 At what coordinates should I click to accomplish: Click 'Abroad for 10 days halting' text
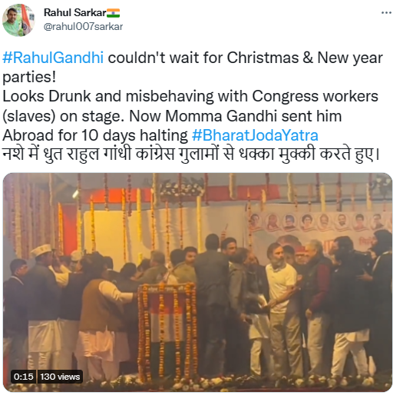point(95,135)
